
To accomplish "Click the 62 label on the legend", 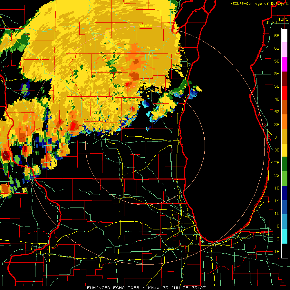I will coord(277,48).
